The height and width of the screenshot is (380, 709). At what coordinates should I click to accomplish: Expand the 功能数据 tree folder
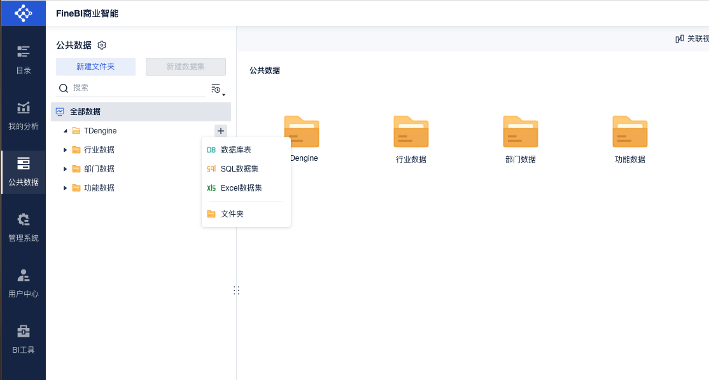click(x=65, y=188)
